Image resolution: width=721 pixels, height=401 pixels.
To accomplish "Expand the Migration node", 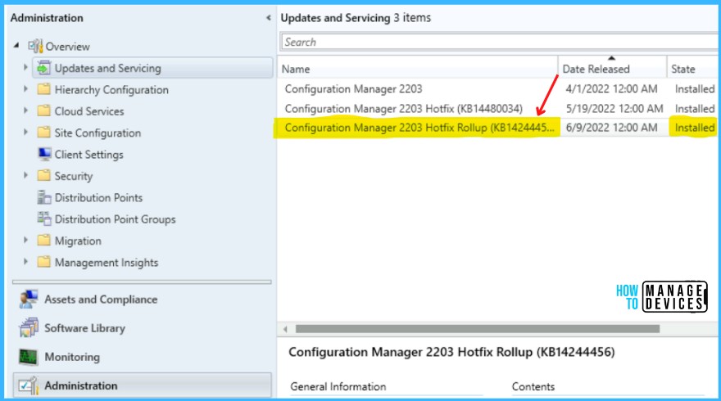I will click(25, 241).
